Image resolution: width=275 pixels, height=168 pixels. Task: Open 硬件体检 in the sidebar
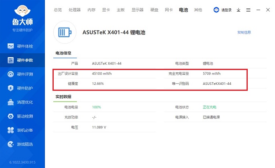click(22, 46)
